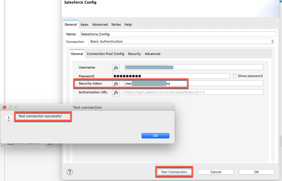Click the fx icon beside Authorization URL

point(116,92)
